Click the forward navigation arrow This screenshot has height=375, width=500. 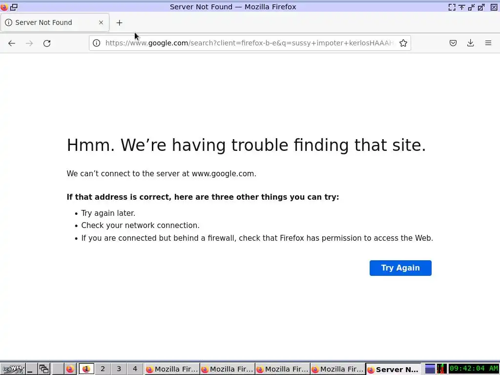29,43
